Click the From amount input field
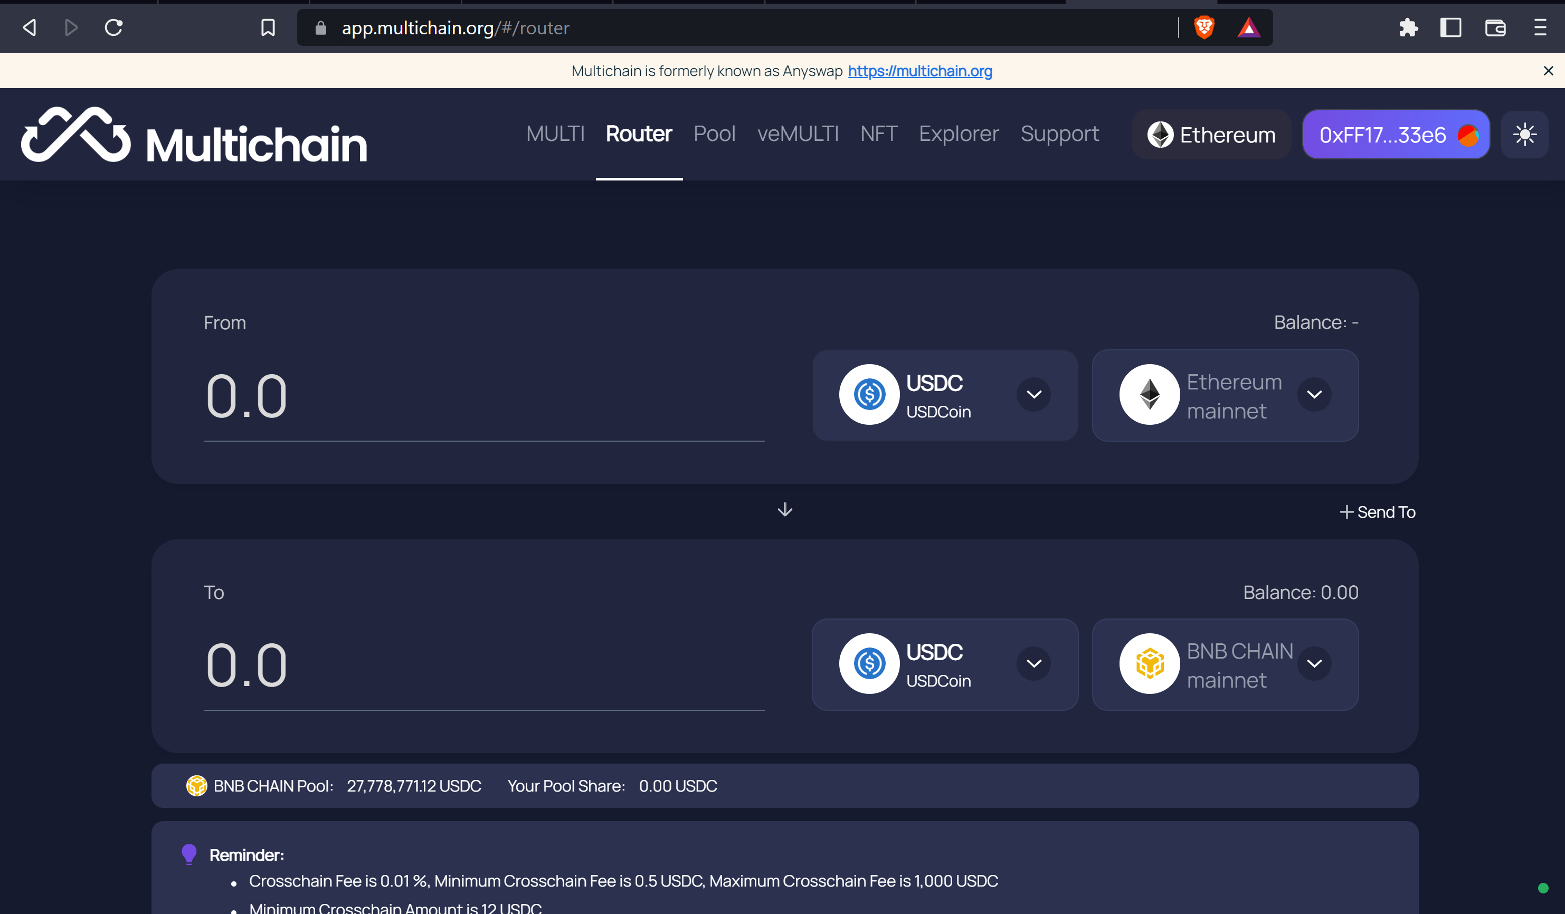This screenshot has height=914, width=1565. [483, 397]
